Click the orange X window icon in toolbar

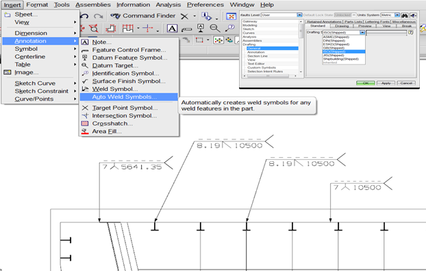point(231,16)
